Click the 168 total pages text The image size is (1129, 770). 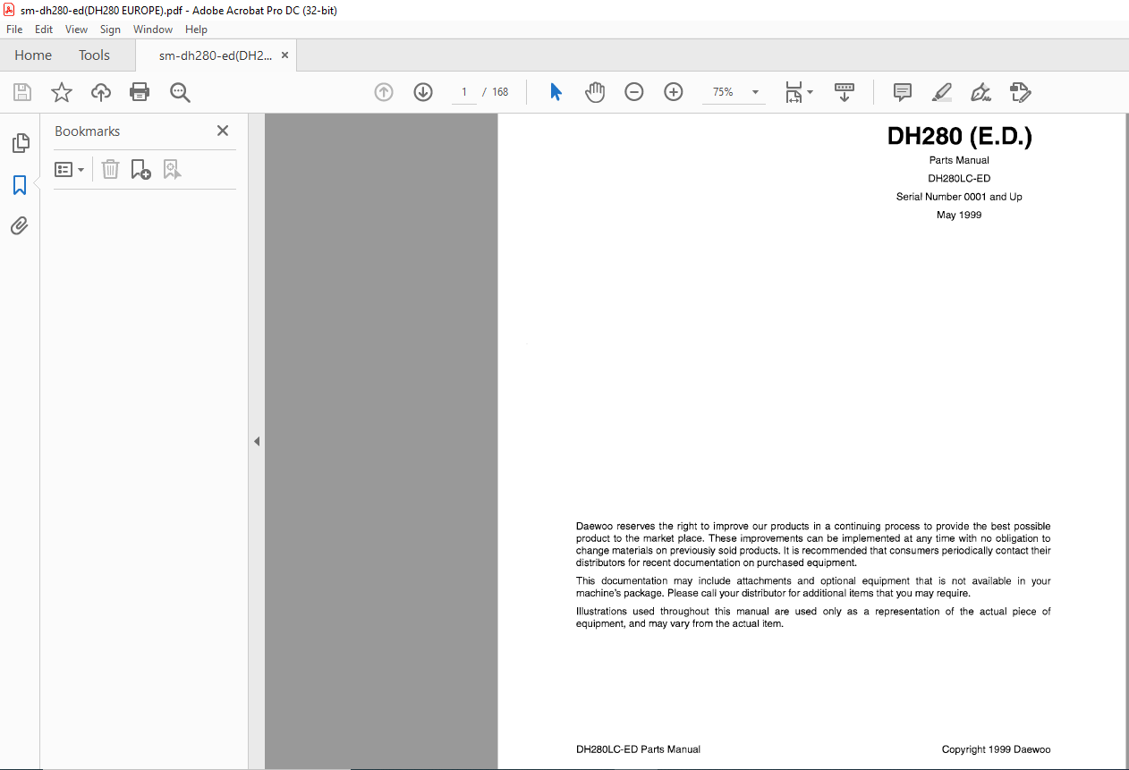click(500, 92)
